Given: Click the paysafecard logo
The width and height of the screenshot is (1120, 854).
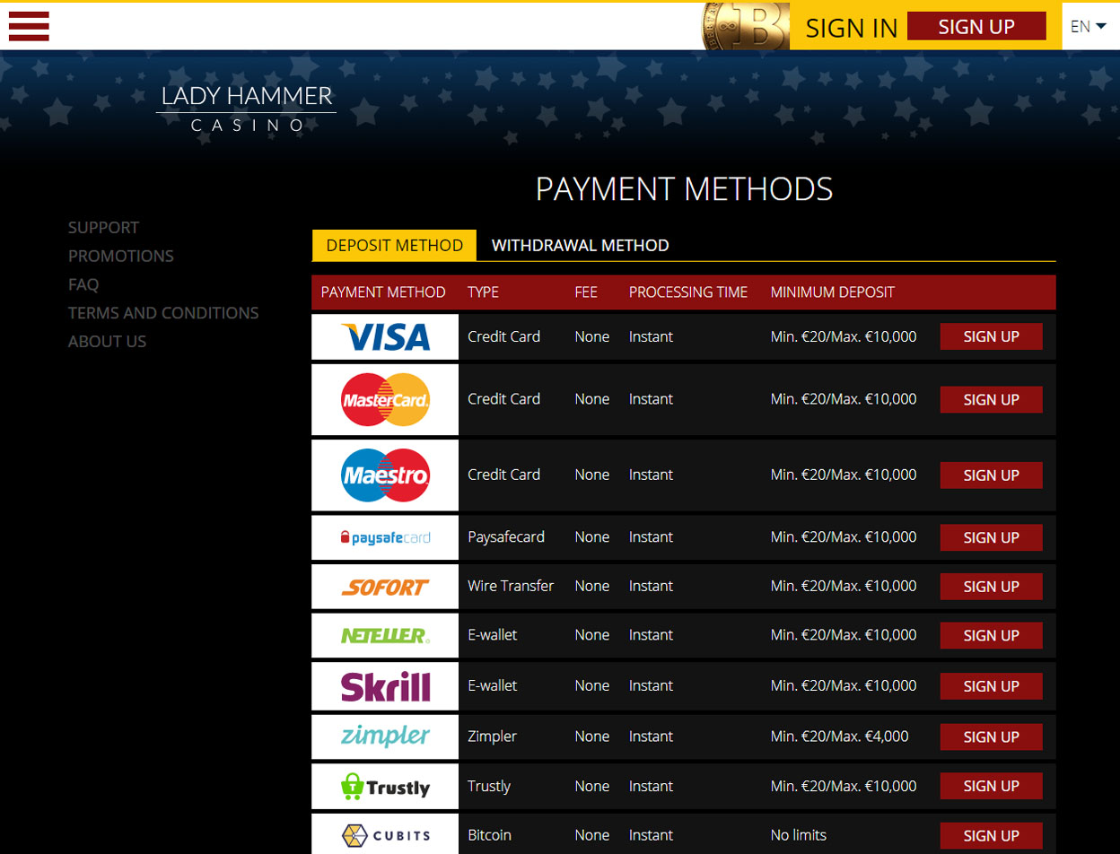Looking at the screenshot, I should [385, 537].
